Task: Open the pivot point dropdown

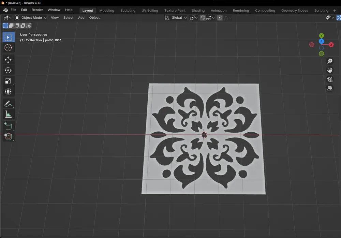Action: click(x=194, y=18)
